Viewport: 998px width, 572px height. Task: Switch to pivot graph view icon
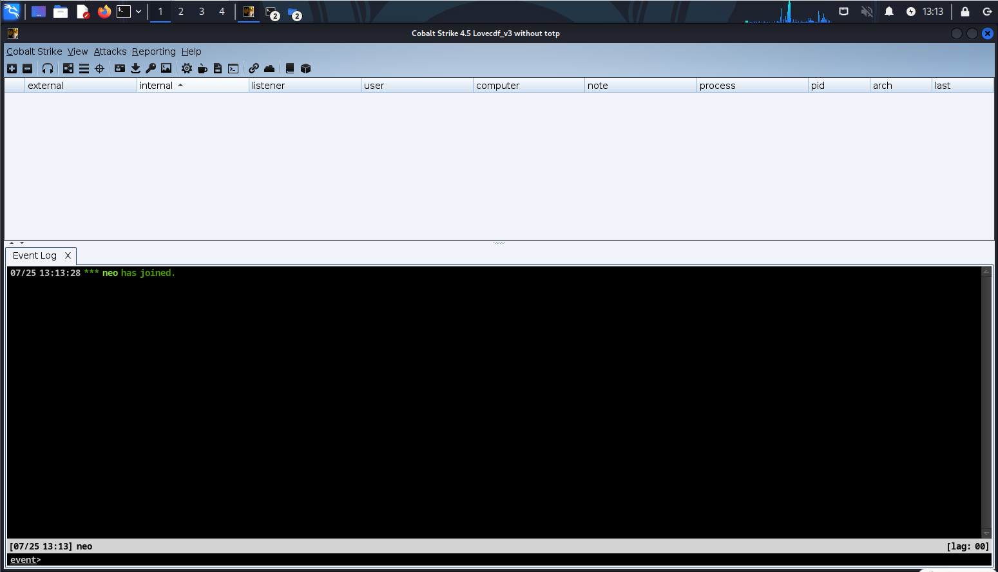coord(68,68)
